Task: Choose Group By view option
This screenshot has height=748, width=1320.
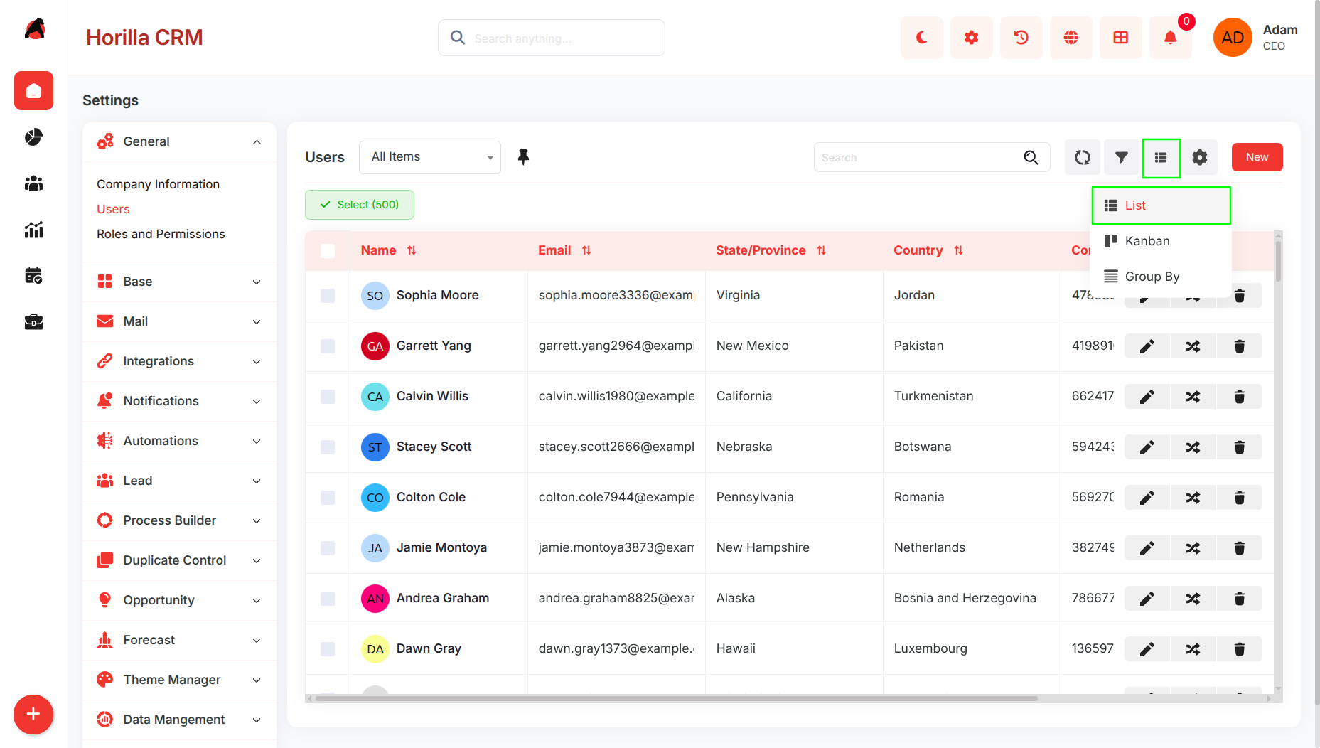Action: tap(1161, 277)
